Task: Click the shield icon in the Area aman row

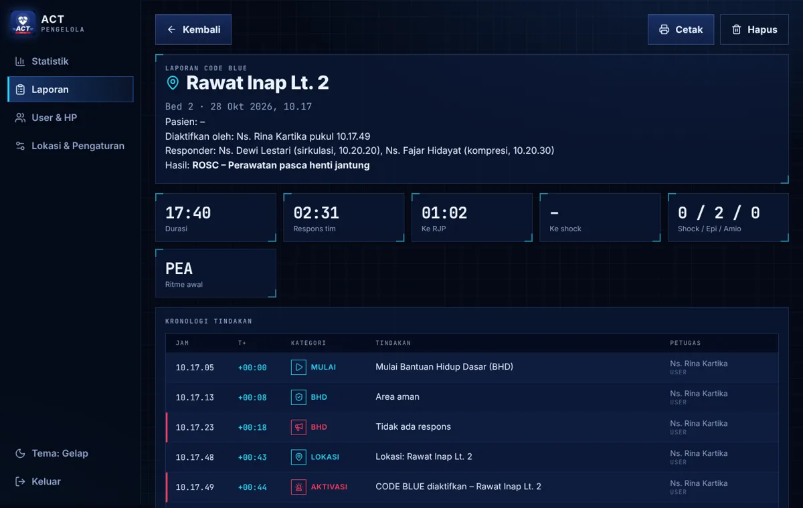Action: click(298, 397)
